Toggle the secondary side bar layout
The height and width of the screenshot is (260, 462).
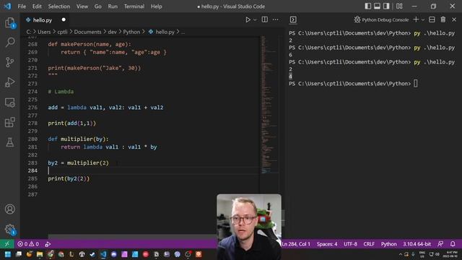(386, 6)
